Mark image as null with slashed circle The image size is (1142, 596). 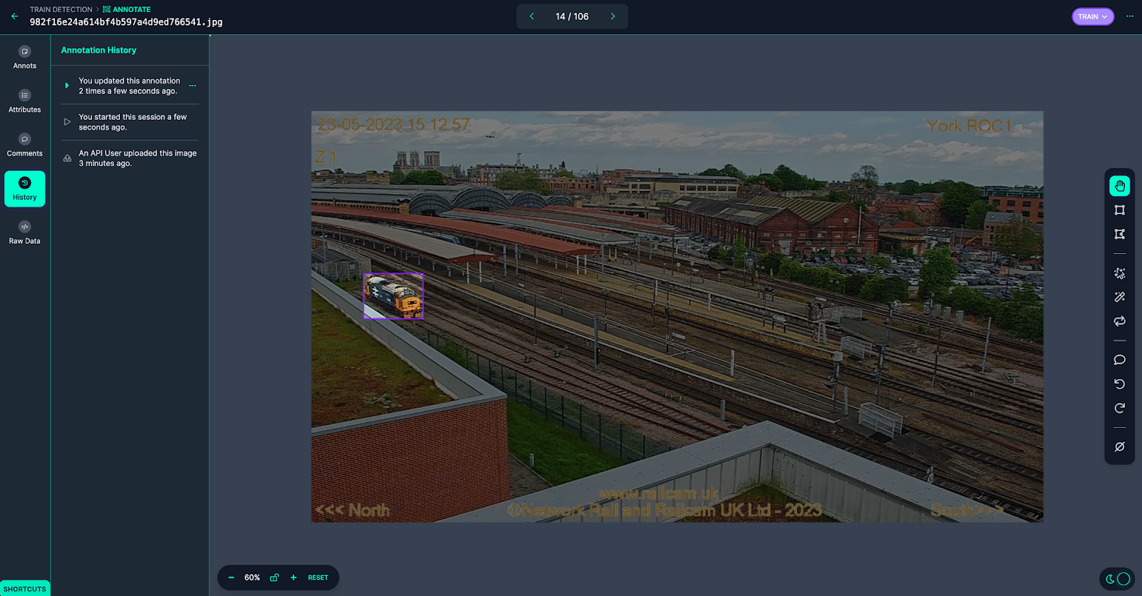(x=1119, y=447)
